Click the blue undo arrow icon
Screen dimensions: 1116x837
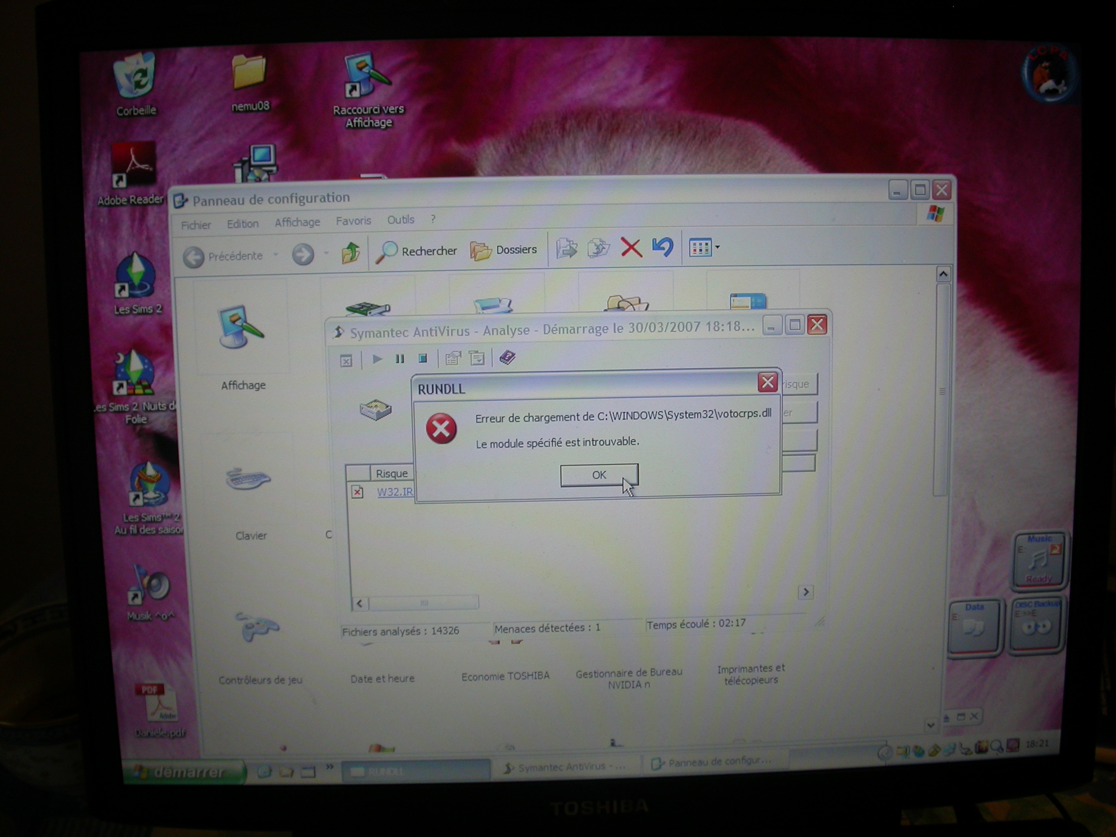pos(663,247)
